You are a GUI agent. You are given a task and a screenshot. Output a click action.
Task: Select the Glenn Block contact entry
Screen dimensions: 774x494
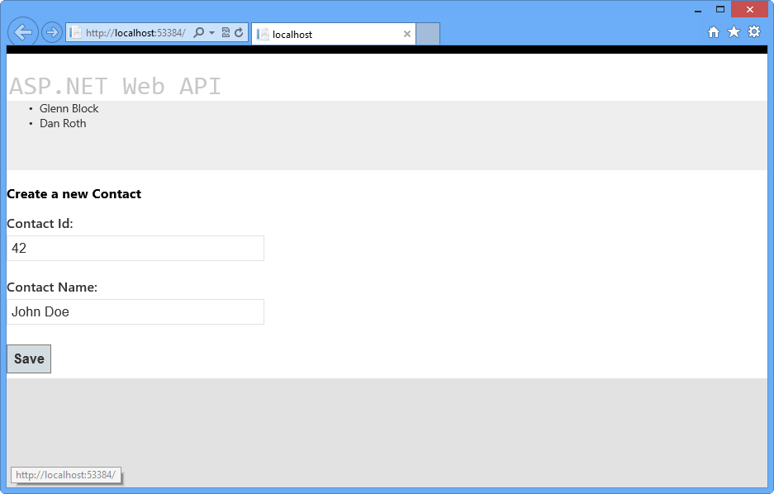point(69,108)
